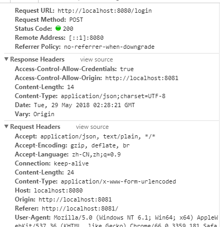220x227 pixels.
Task: Click the Date header value
Action: [84, 105]
